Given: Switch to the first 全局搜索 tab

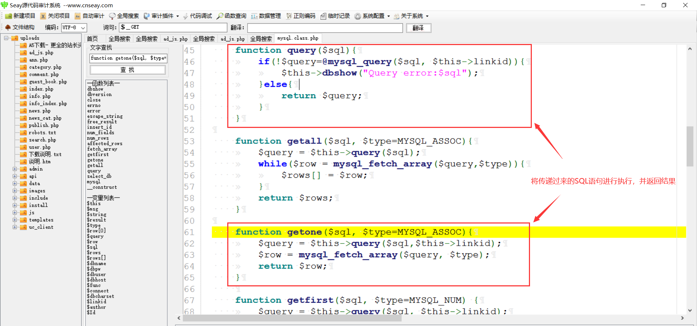Looking at the screenshot, I should [x=119, y=39].
